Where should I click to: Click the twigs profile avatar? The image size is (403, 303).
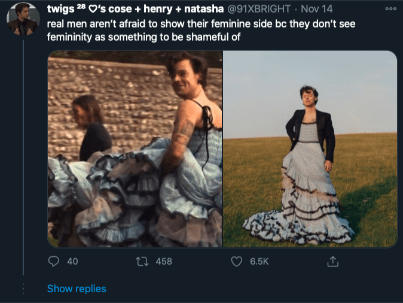tap(23, 19)
